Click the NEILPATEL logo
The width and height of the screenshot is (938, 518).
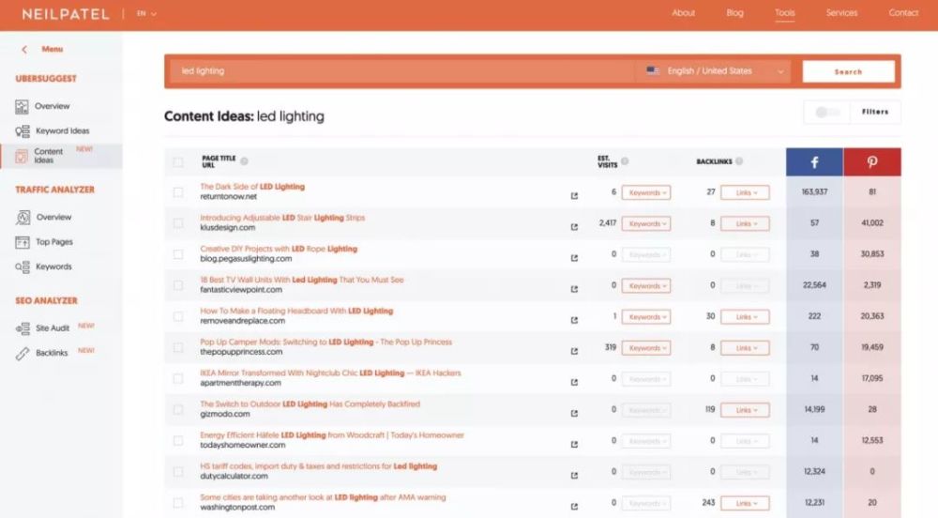pos(66,14)
